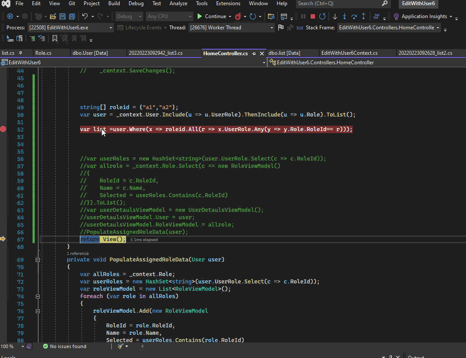Close the HomeController.cs tab
Image resolution: width=466 pixels, height=358 pixels.
click(262, 53)
